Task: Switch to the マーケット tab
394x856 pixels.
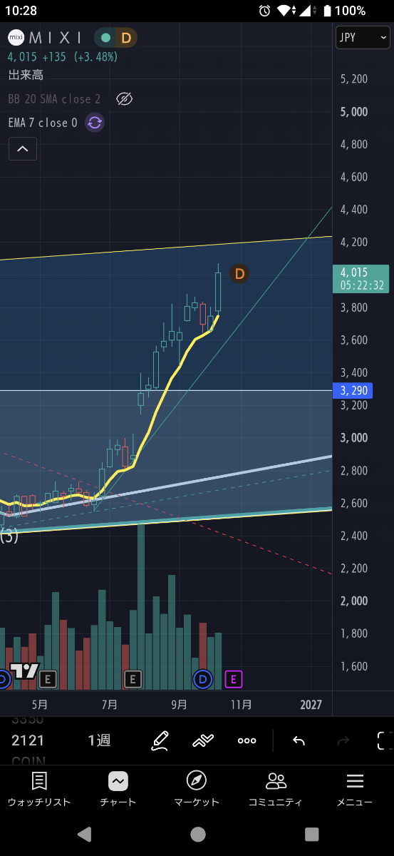Action: click(197, 790)
